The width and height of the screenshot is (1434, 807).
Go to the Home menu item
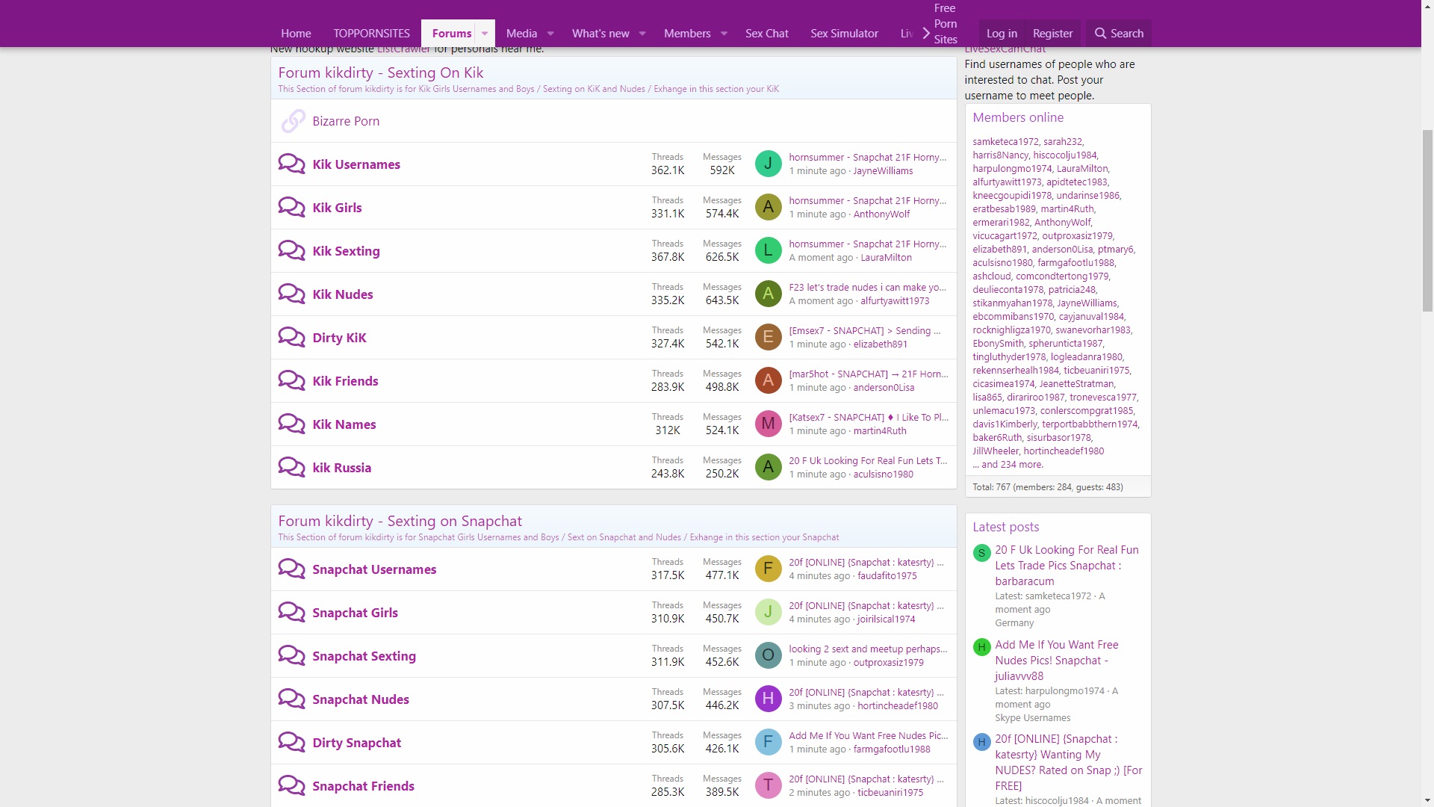tap(296, 34)
